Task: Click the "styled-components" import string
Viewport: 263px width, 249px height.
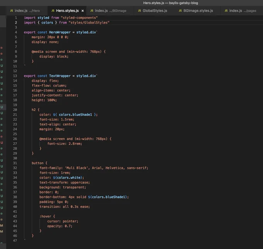Action: [x=79, y=18]
